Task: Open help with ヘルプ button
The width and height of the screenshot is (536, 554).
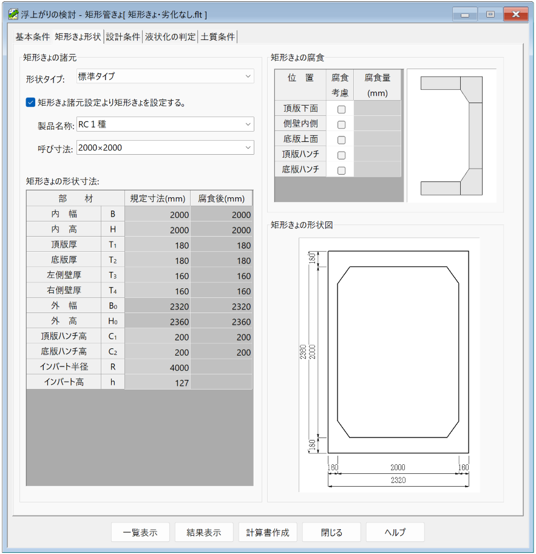Action: click(x=395, y=532)
